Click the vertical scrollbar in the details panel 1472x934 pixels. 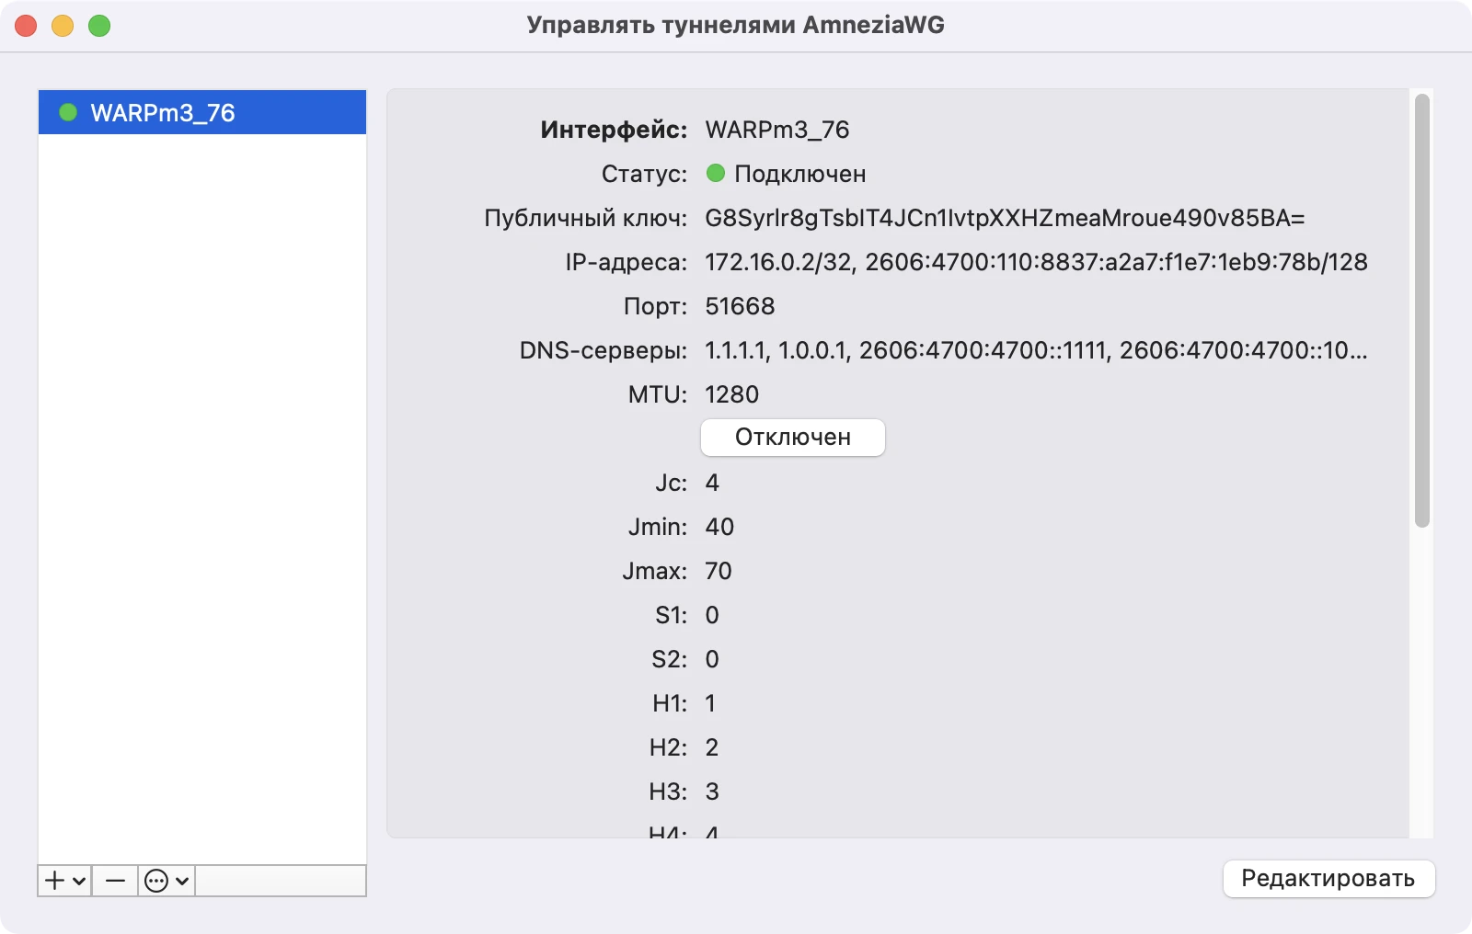click(x=1422, y=311)
